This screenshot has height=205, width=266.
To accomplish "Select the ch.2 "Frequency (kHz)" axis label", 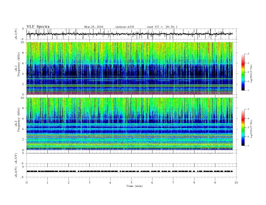I will [18, 120].
